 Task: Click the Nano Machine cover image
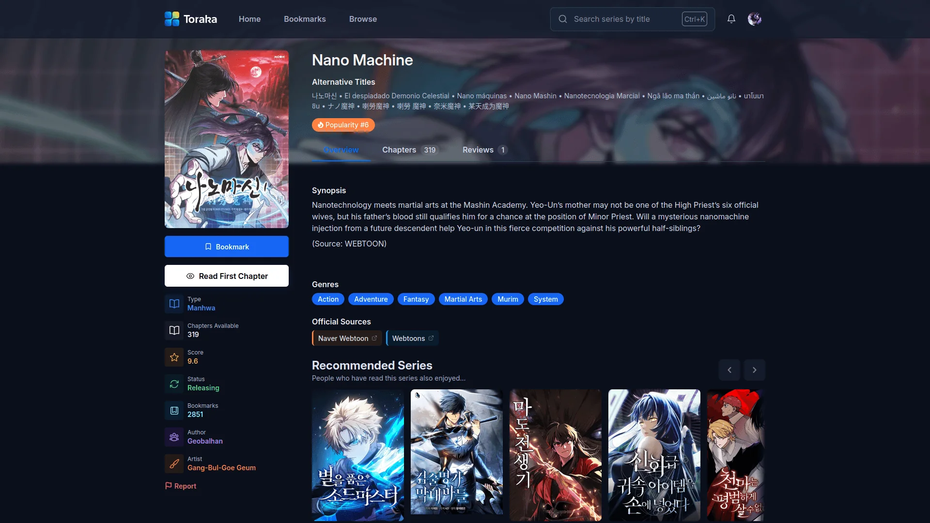(227, 139)
